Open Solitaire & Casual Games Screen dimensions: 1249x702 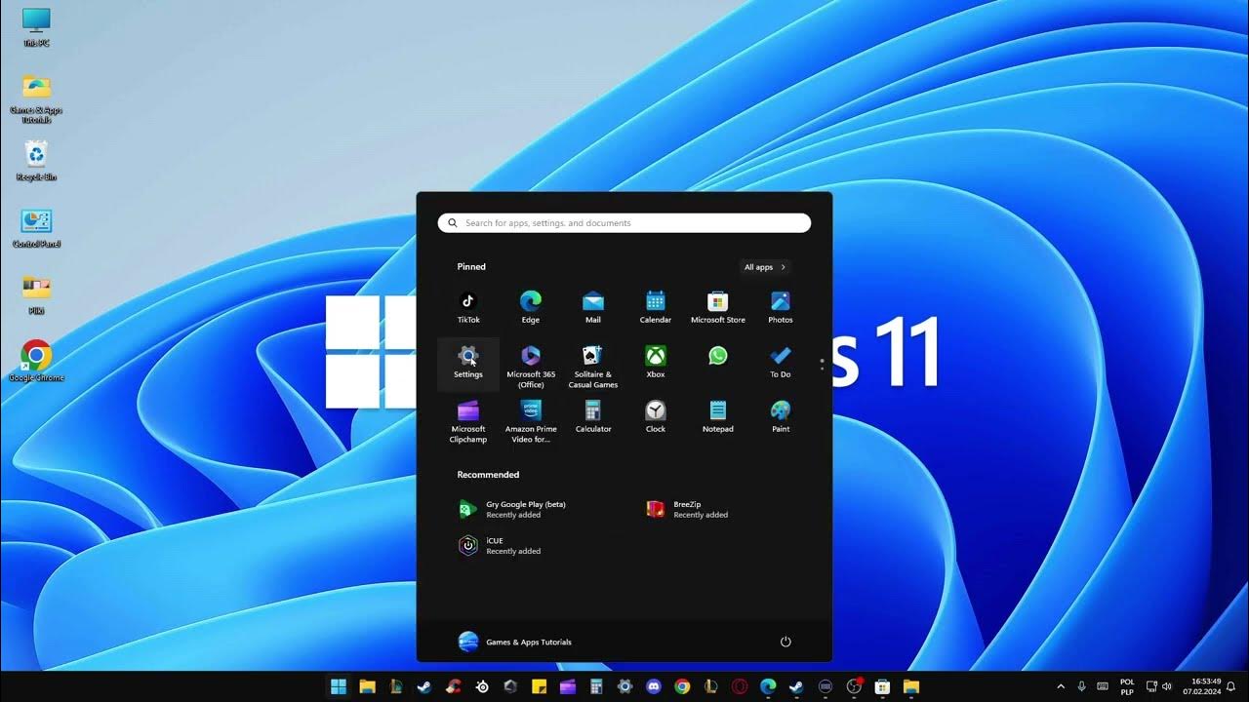[593, 366]
